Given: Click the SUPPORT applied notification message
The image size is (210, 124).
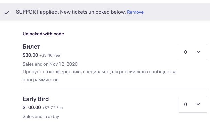Looking at the screenshot, I should (x=71, y=12).
